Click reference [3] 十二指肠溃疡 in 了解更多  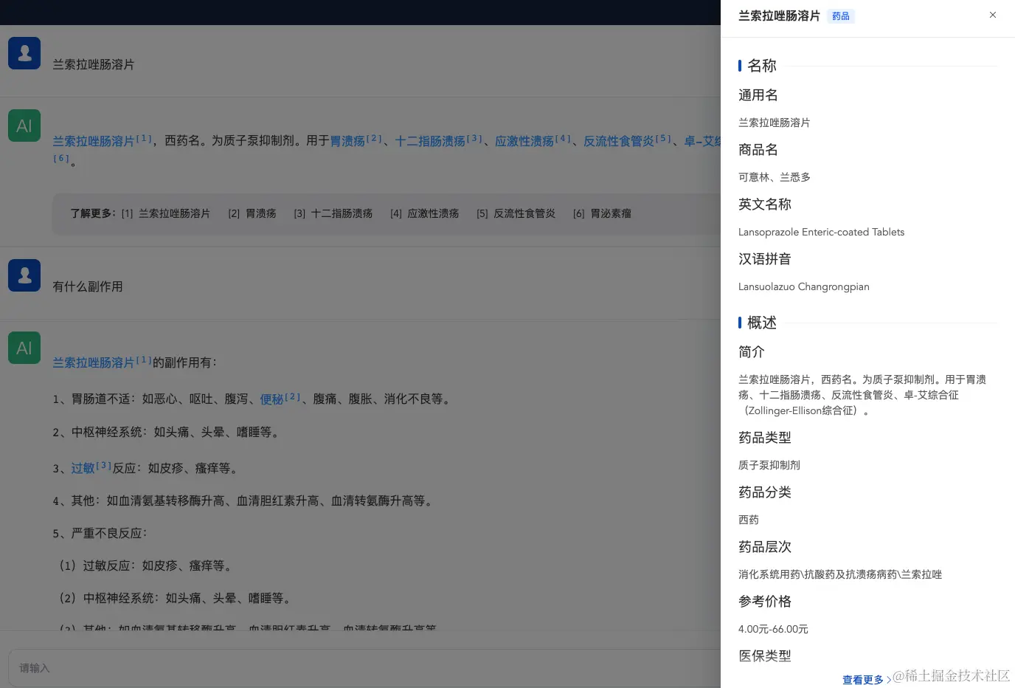[333, 213]
